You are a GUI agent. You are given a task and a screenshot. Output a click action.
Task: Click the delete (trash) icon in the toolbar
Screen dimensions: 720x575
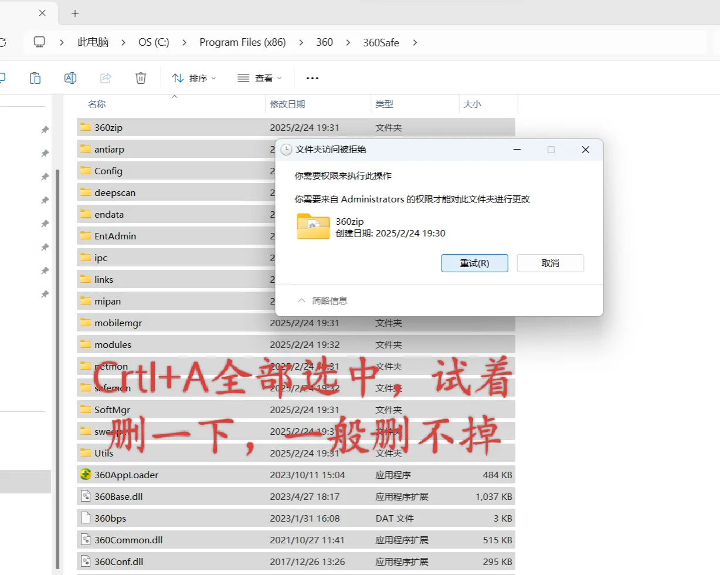click(x=140, y=77)
